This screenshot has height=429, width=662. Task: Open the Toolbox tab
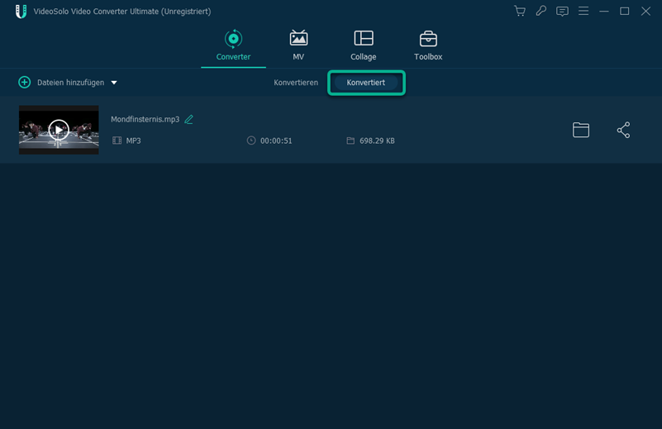(x=428, y=45)
